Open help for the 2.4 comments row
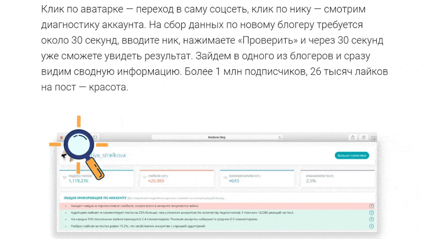The width and height of the screenshot is (427, 239). [x=371, y=219]
